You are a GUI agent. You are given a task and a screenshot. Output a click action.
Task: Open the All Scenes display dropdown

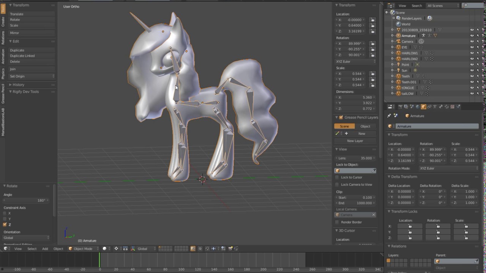pyautogui.click(x=443, y=6)
